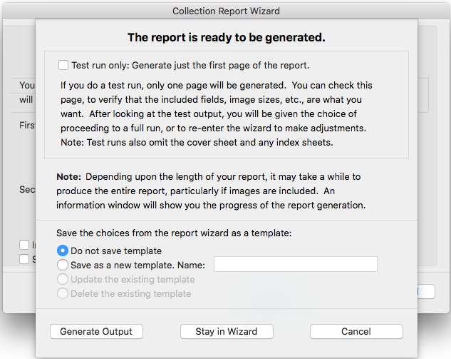Click the template Name text field
Image resolution: width=451 pixels, height=359 pixels.
click(x=295, y=265)
